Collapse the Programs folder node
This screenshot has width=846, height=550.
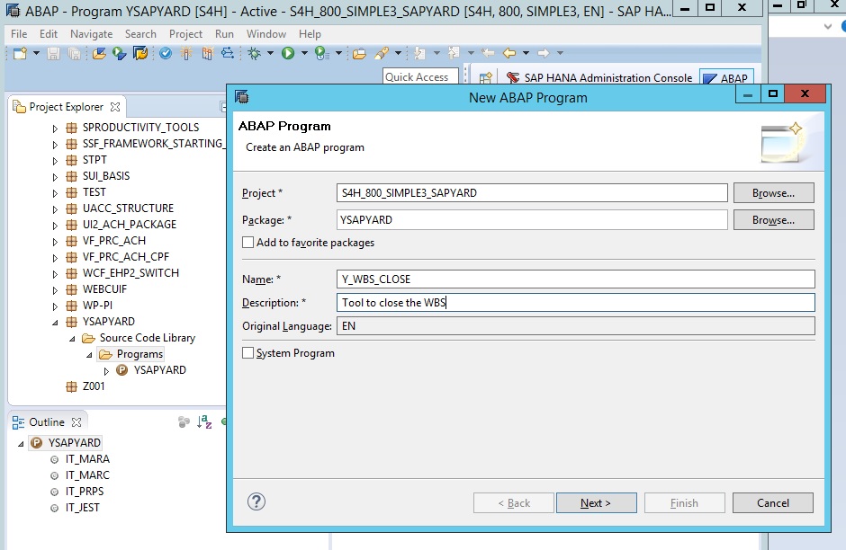(x=89, y=354)
